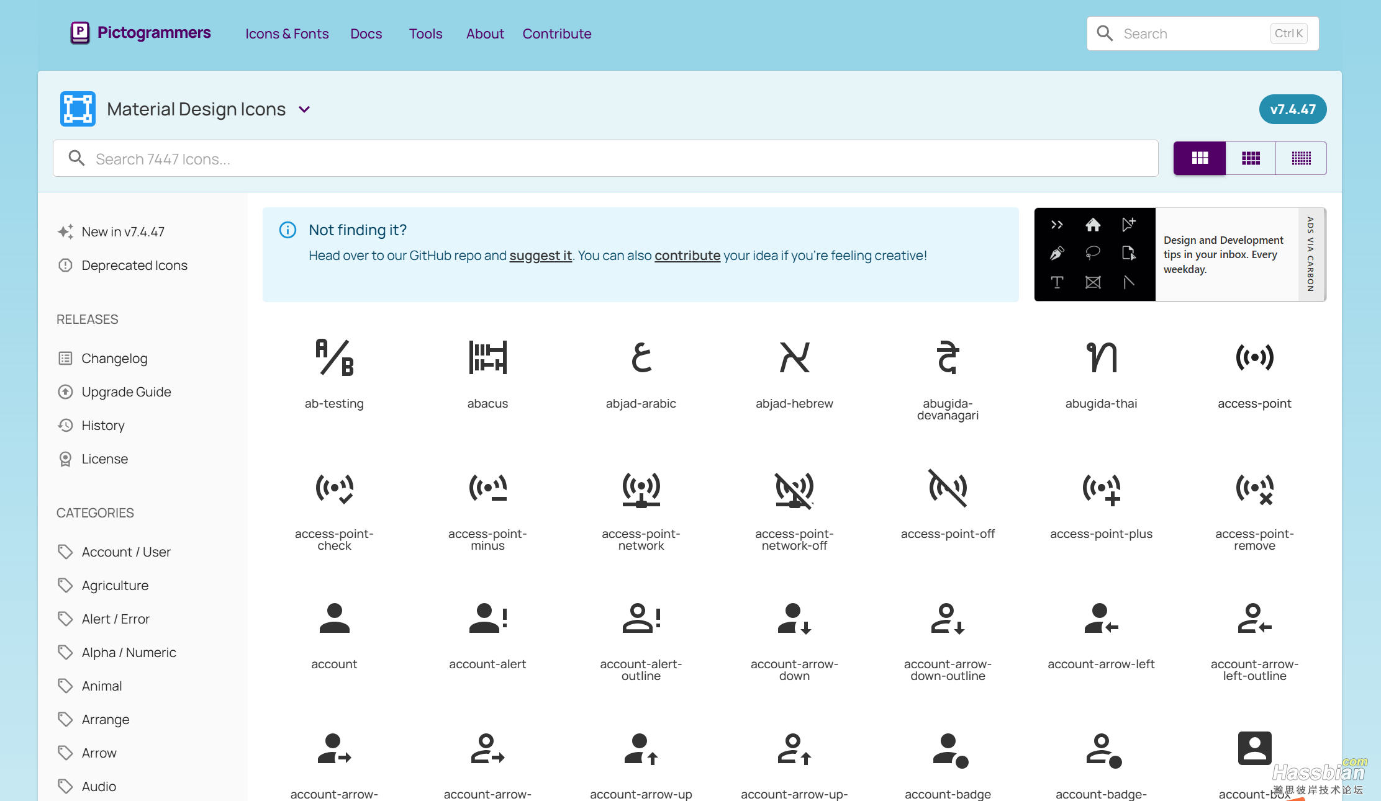
Task: Open the account-alert-outline icon
Action: click(641, 619)
